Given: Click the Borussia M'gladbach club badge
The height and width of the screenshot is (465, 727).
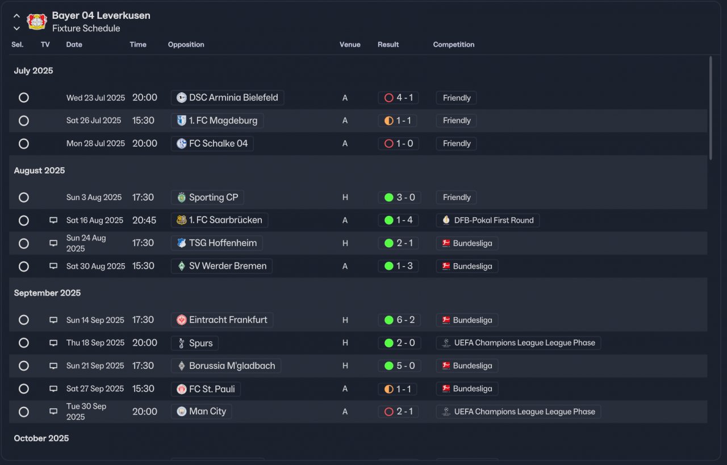Looking at the screenshot, I should [x=182, y=366].
